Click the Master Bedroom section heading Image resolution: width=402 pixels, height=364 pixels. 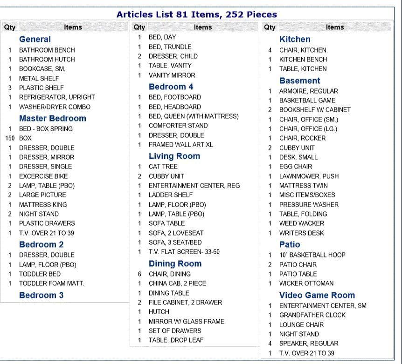pyautogui.click(x=52, y=118)
